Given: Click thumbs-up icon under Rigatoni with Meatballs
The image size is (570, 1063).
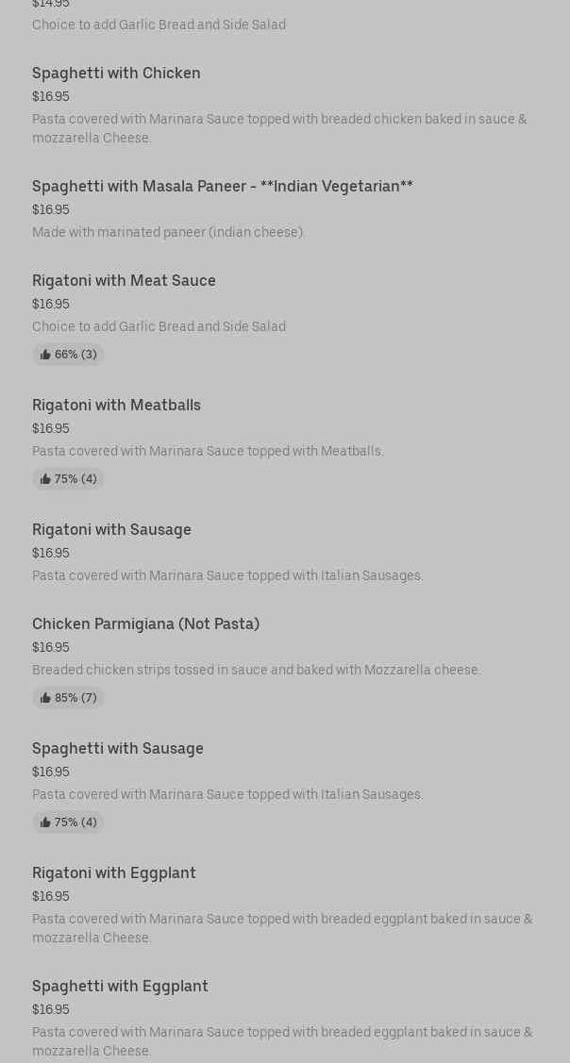Looking at the screenshot, I should [x=45, y=479].
